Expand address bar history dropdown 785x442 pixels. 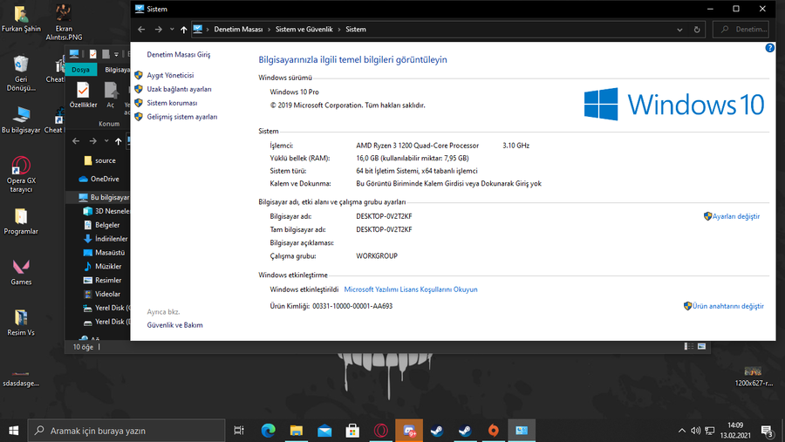pos(679,30)
